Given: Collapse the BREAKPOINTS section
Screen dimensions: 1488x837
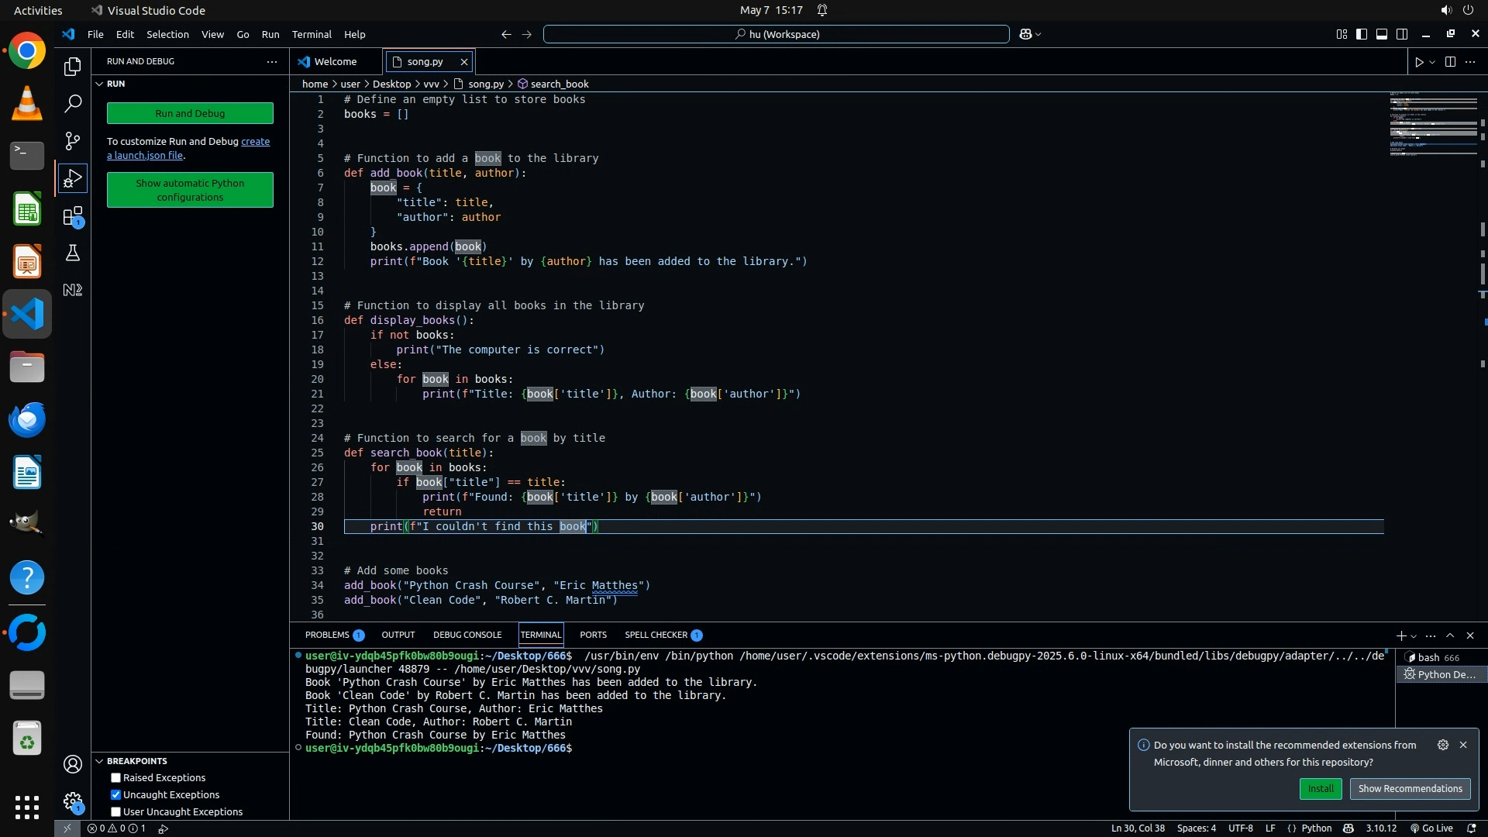Looking at the screenshot, I should click(x=100, y=761).
